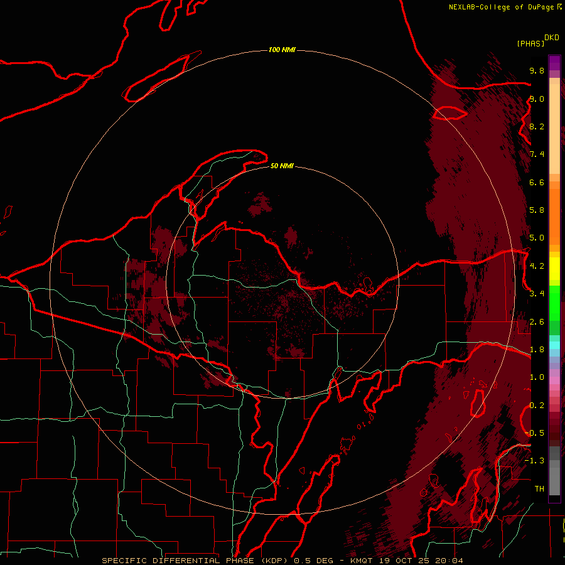Click the TH label on color scale

click(539, 489)
